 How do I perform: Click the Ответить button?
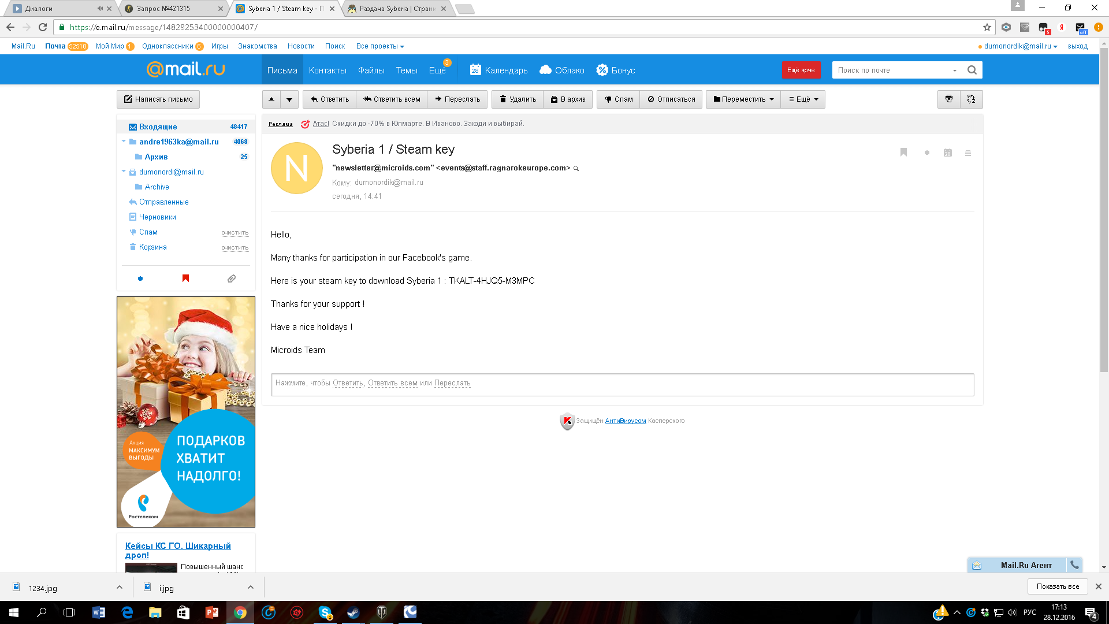coord(329,99)
